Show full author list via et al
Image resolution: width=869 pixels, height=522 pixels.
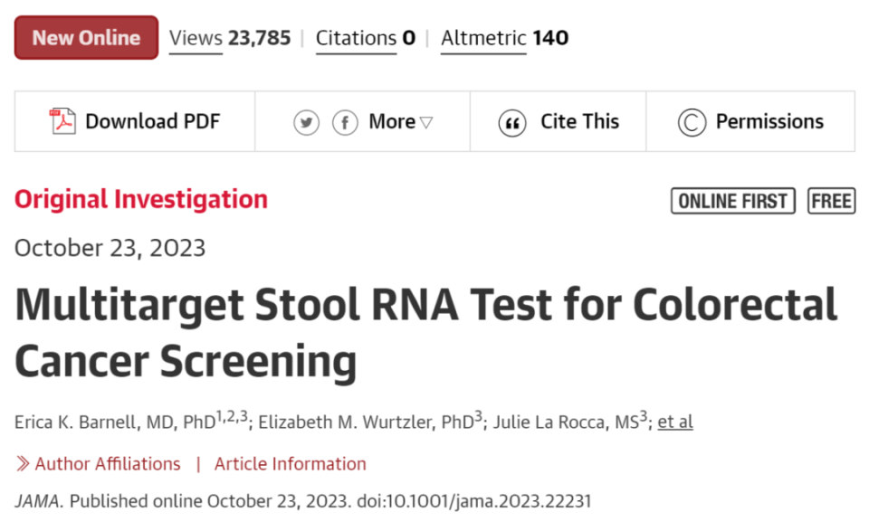click(x=675, y=422)
